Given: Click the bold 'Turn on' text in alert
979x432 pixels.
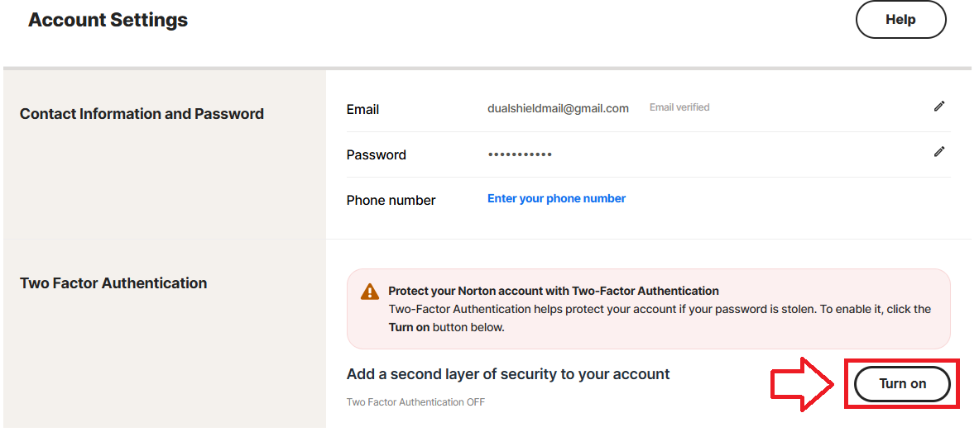Looking at the screenshot, I should 409,327.
